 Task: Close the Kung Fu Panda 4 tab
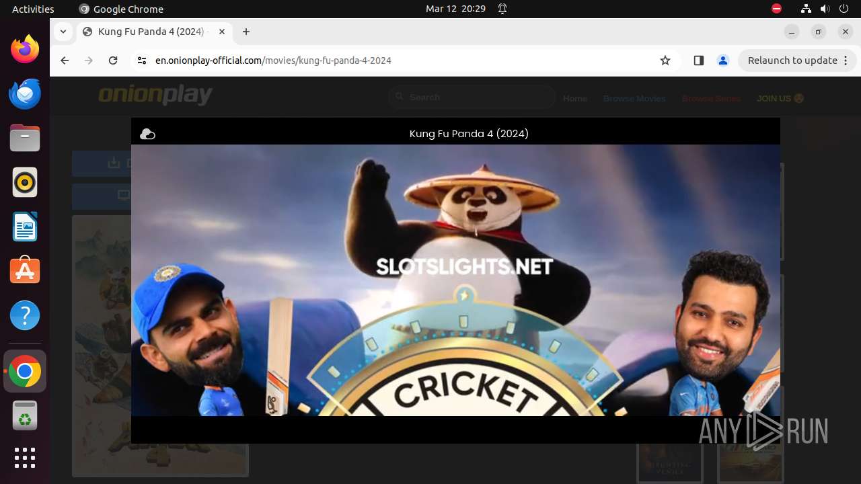point(222,32)
